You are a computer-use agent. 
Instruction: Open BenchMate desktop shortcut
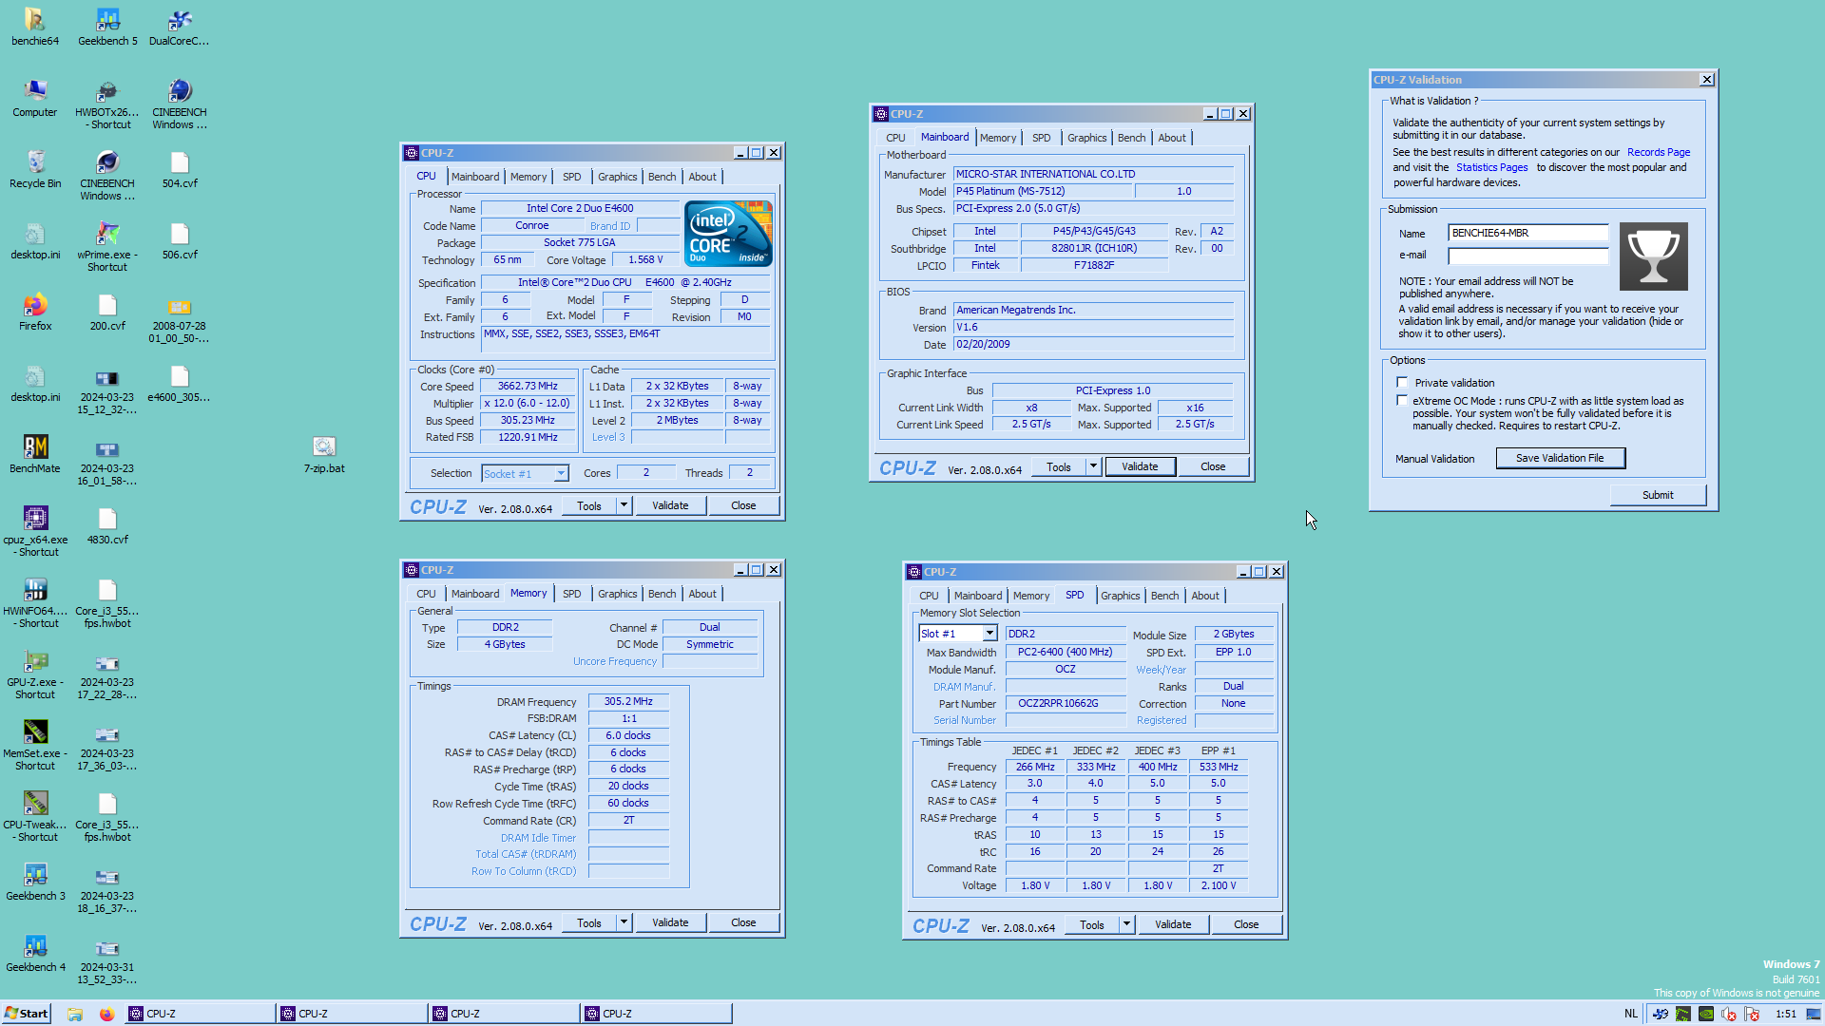35,454
